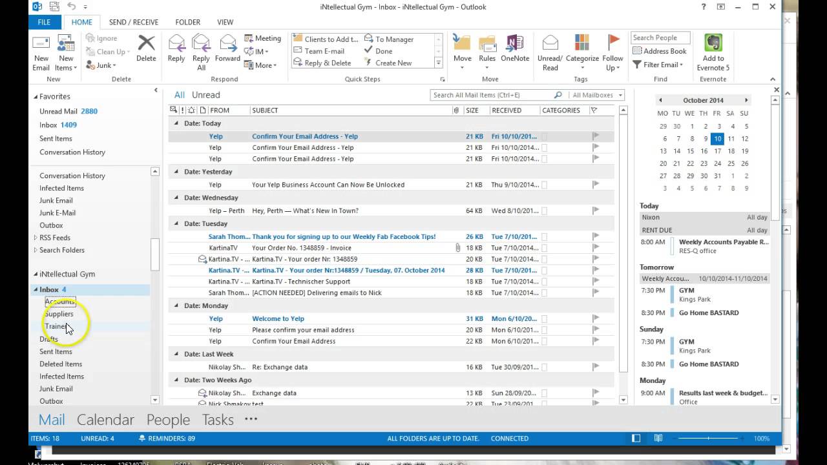Open Unread Mail favorite folder

[68, 111]
